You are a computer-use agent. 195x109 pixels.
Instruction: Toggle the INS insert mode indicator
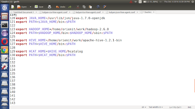(190, 107)
